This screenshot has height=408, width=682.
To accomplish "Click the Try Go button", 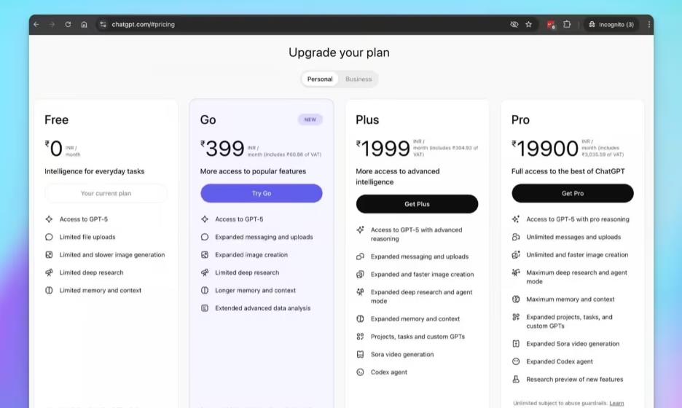I will 262,193.
